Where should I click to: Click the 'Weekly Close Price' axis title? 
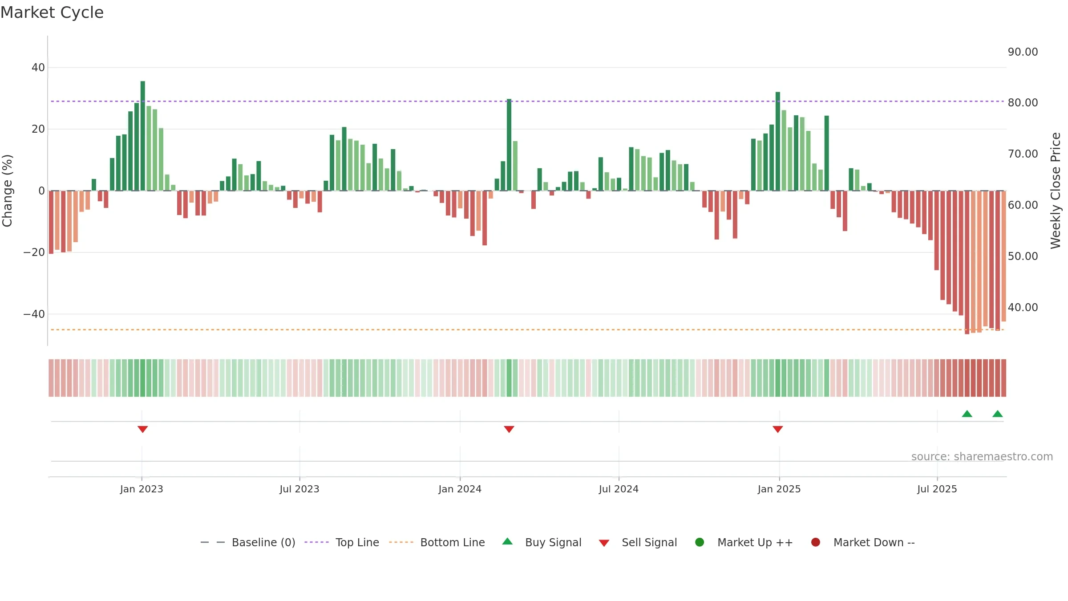tap(1056, 191)
